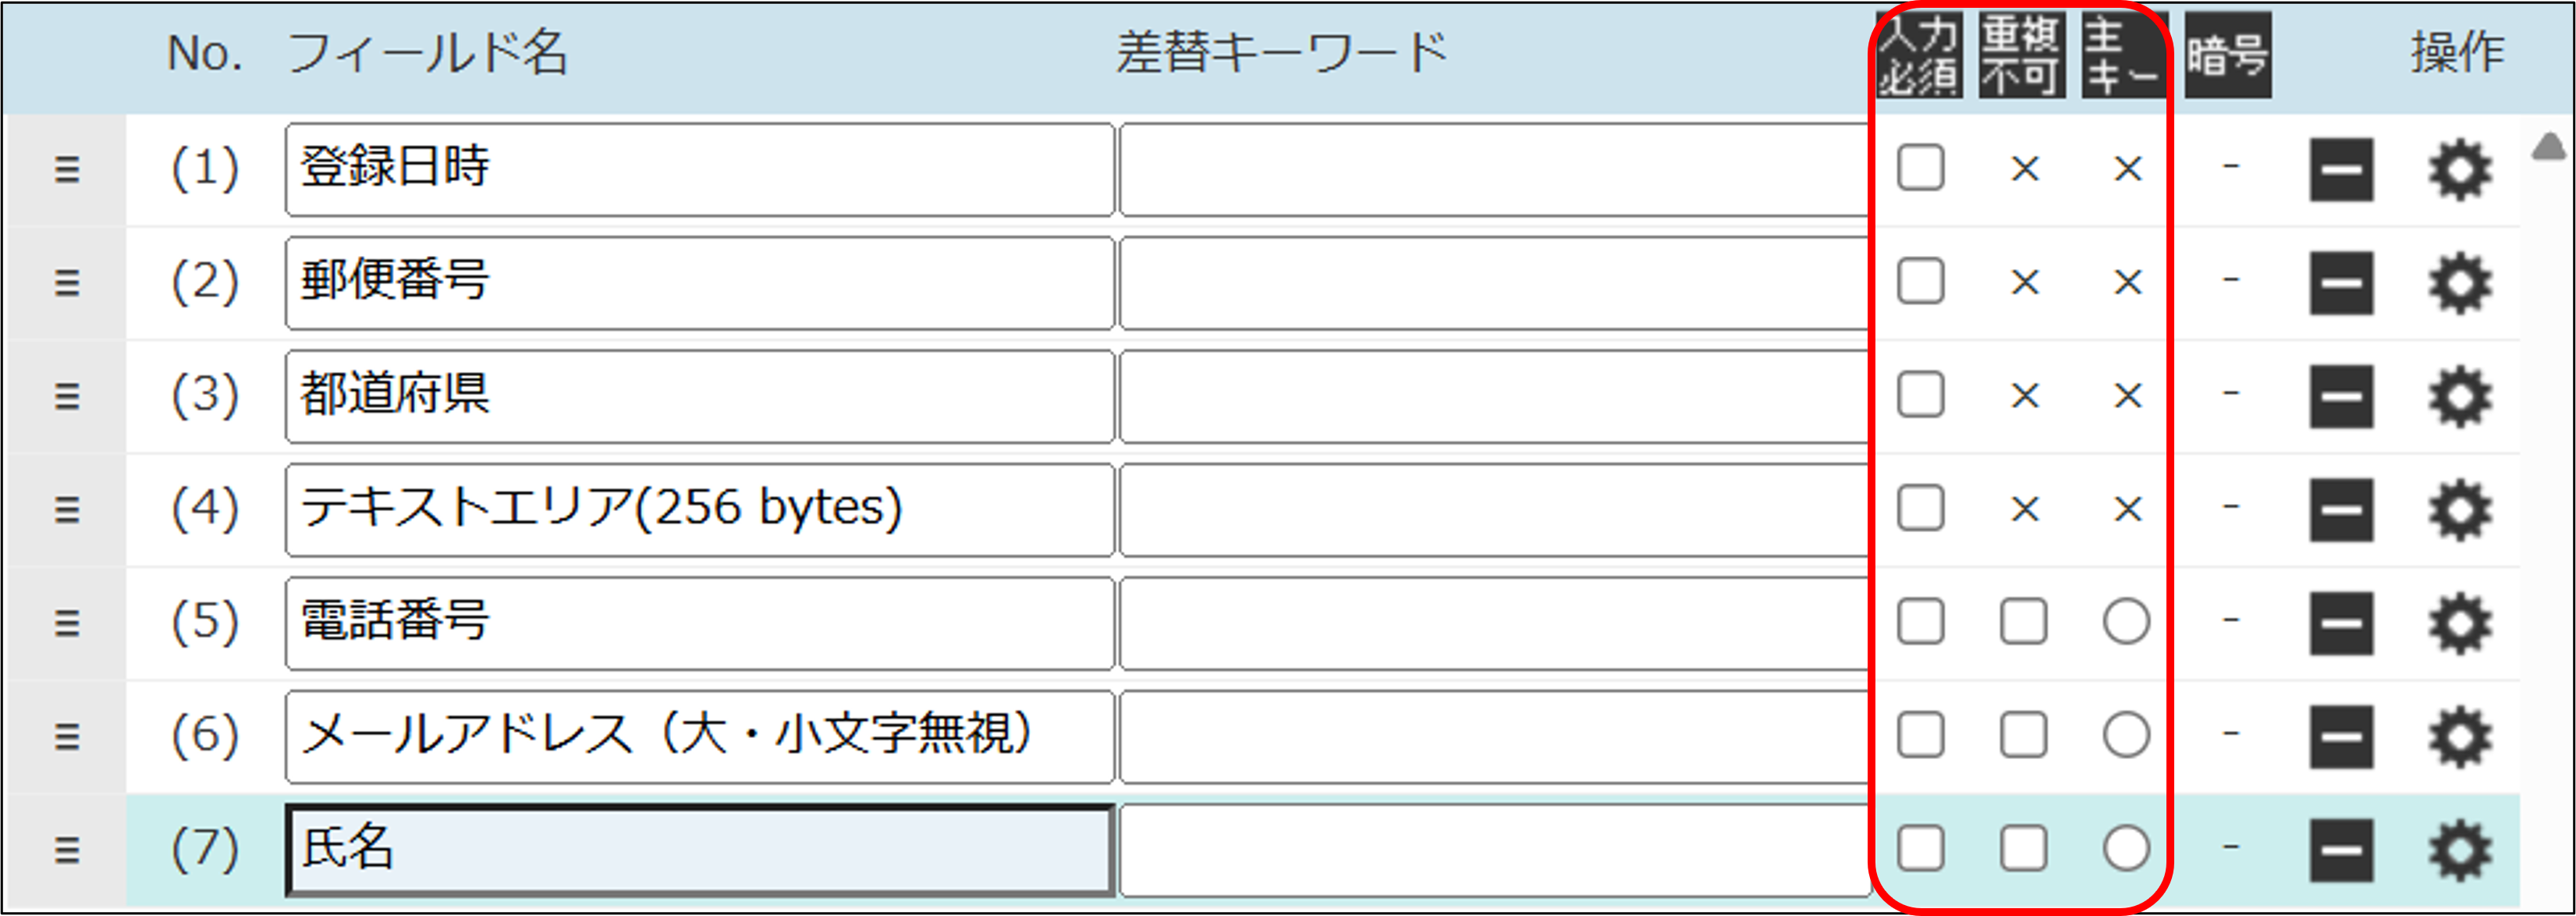This screenshot has height=916, width=2576.
Task: Select 主キー radio button for 電話番号
Action: [x=2126, y=621]
